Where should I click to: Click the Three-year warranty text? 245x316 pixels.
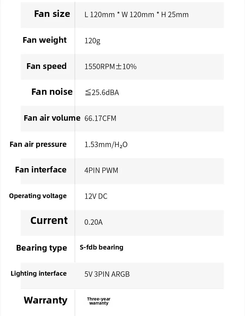pyautogui.click(x=99, y=301)
